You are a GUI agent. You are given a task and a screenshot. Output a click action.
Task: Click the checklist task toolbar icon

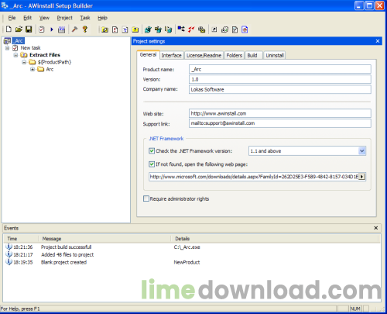coord(42,29)
